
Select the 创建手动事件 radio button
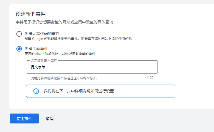pyautogui.click(x=19, y=49)
